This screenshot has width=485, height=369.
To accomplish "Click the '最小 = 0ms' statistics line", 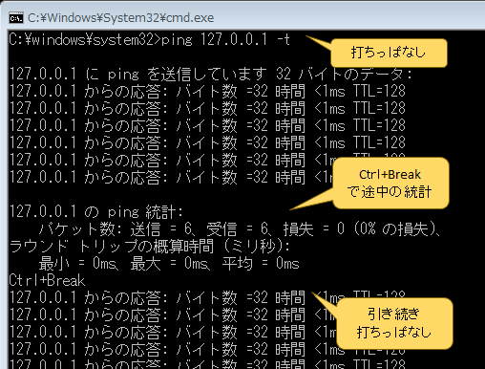I will pos(169,264).
